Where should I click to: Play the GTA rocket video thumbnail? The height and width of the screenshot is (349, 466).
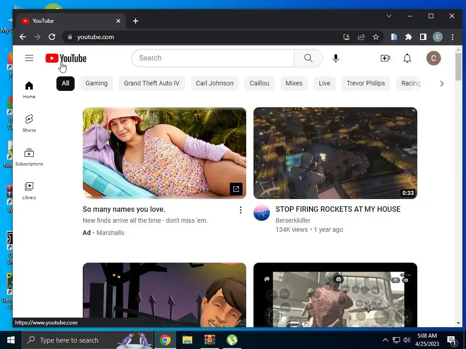(335, 153)
